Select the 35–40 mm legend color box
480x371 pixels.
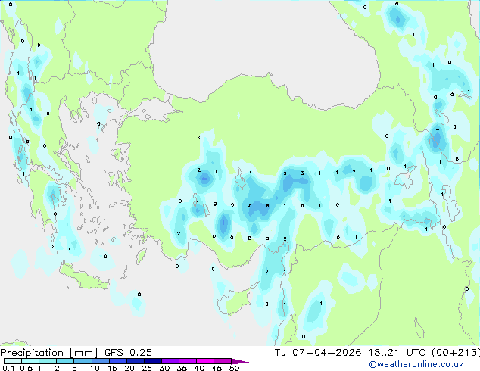(x=188, y=361)
